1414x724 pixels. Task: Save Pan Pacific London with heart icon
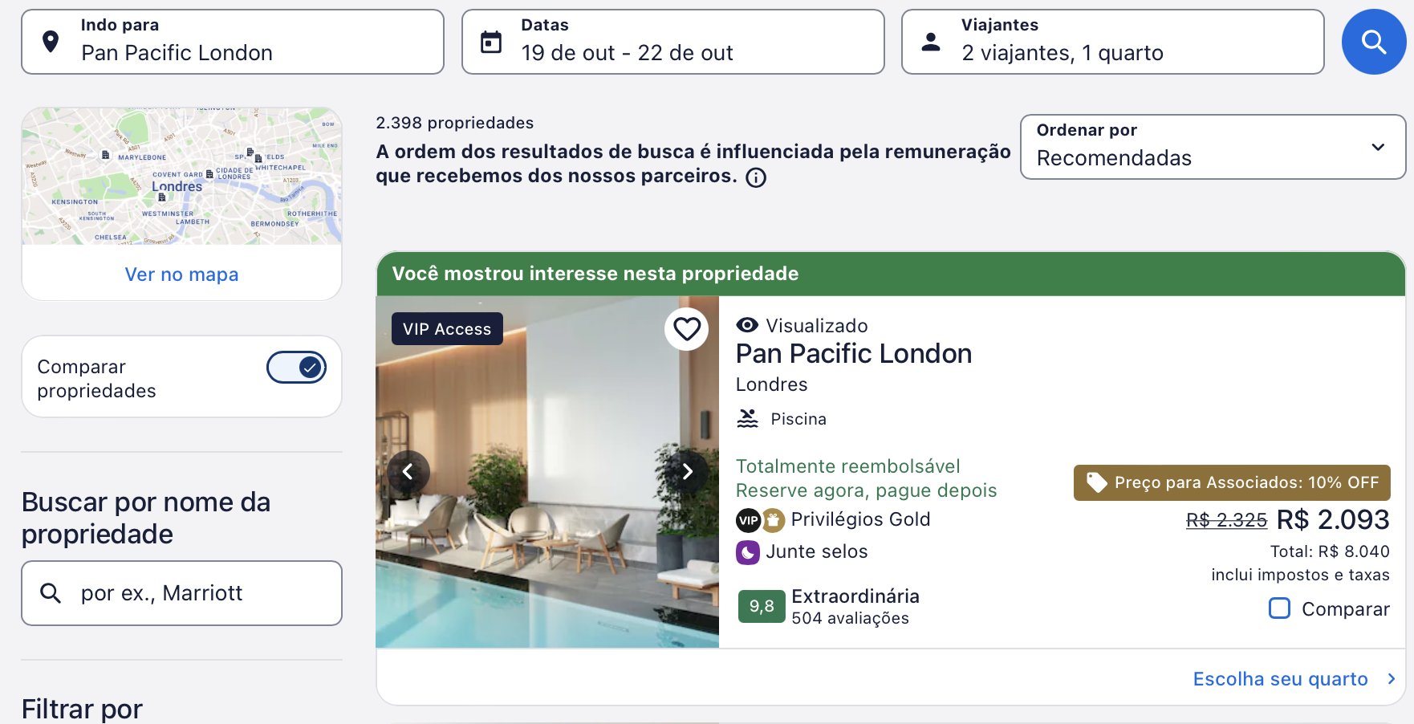pyautogui.click(x=687, y=329)
